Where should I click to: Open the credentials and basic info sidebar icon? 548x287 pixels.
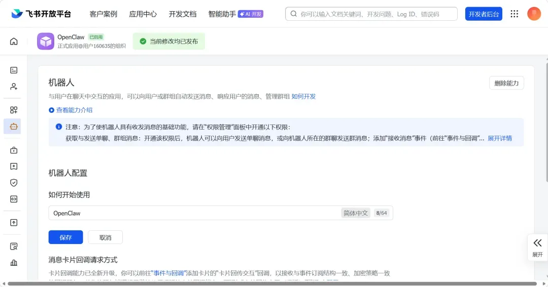coord(14,70)
